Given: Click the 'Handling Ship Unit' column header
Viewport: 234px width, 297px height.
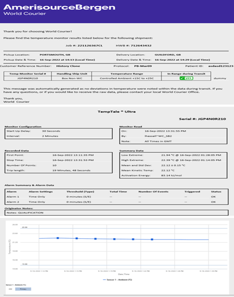Looking at the screenshot, I should 72,74.
